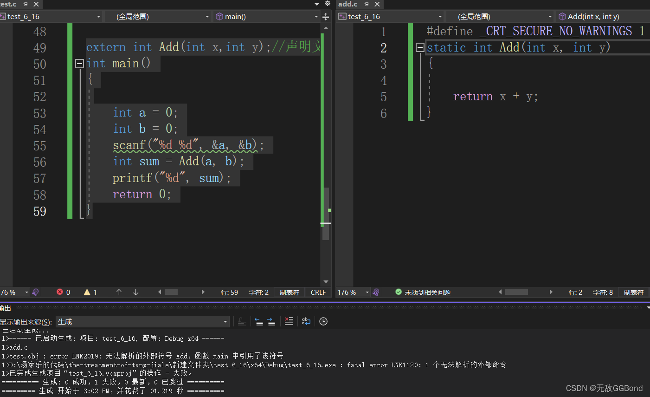Click the 行: 2 indicator in add.c status
This screenshot has width=650, height=397.
[x=575, y=292]
